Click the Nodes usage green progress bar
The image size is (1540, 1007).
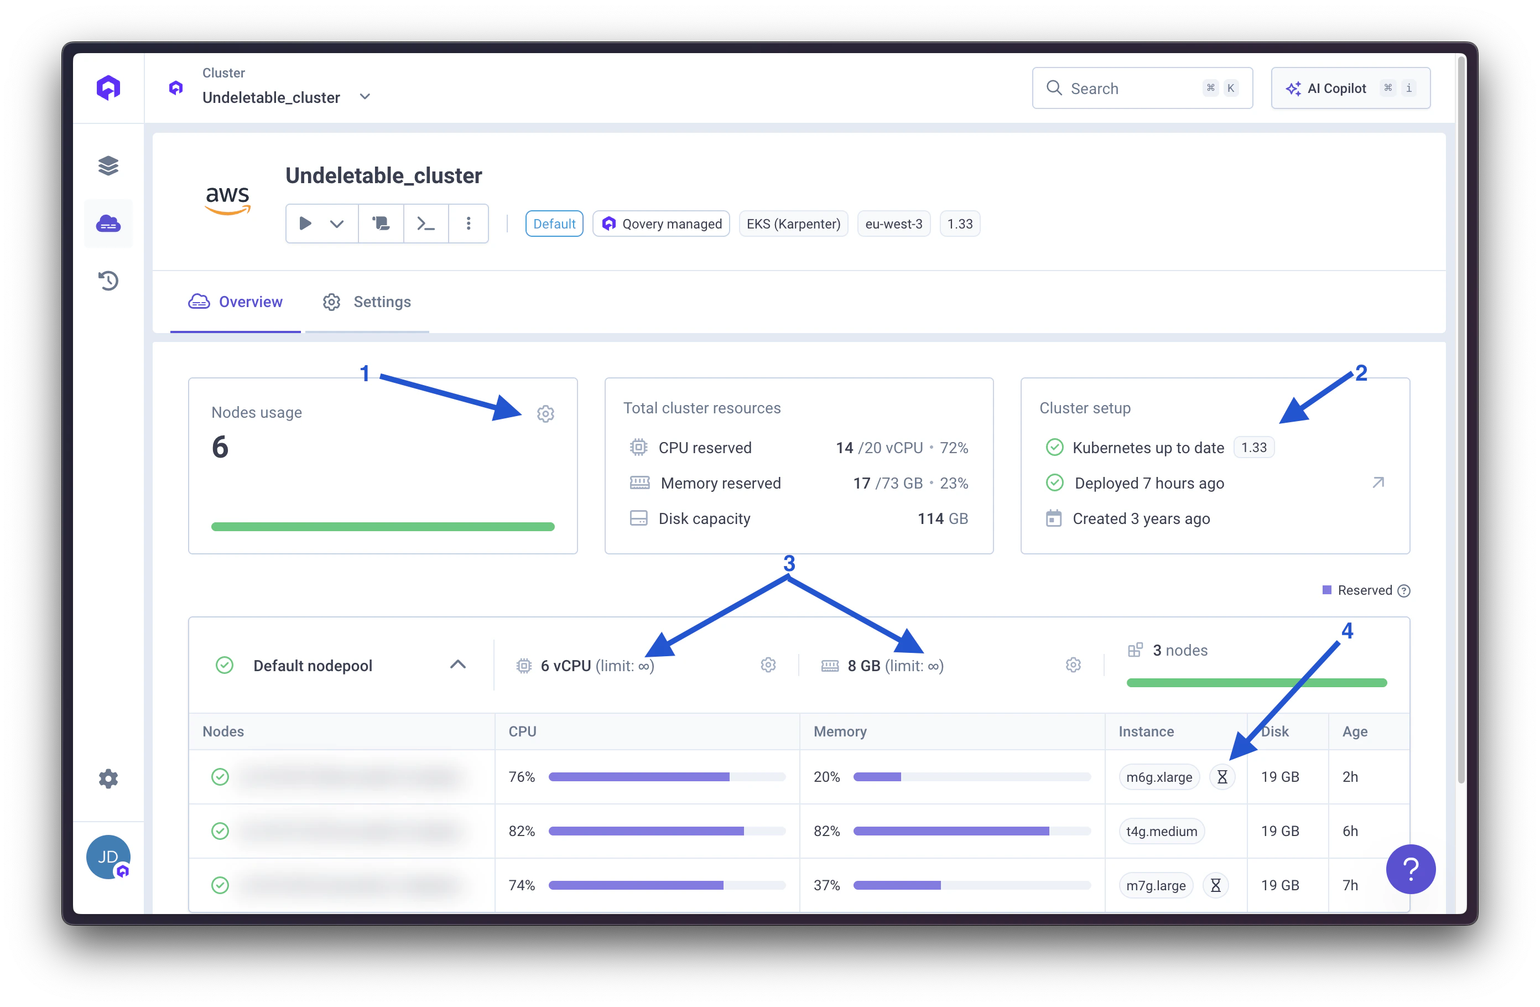(x=382, y=527)
